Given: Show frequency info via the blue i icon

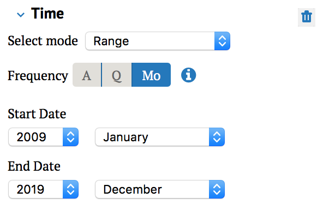Looking at the screenshot, I should click(x=188, y=75).
